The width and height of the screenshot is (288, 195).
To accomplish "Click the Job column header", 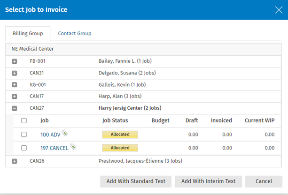I will click(x=45, y=120).
